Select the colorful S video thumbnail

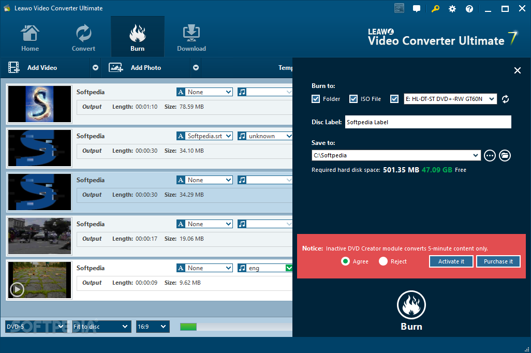[40, 104]
